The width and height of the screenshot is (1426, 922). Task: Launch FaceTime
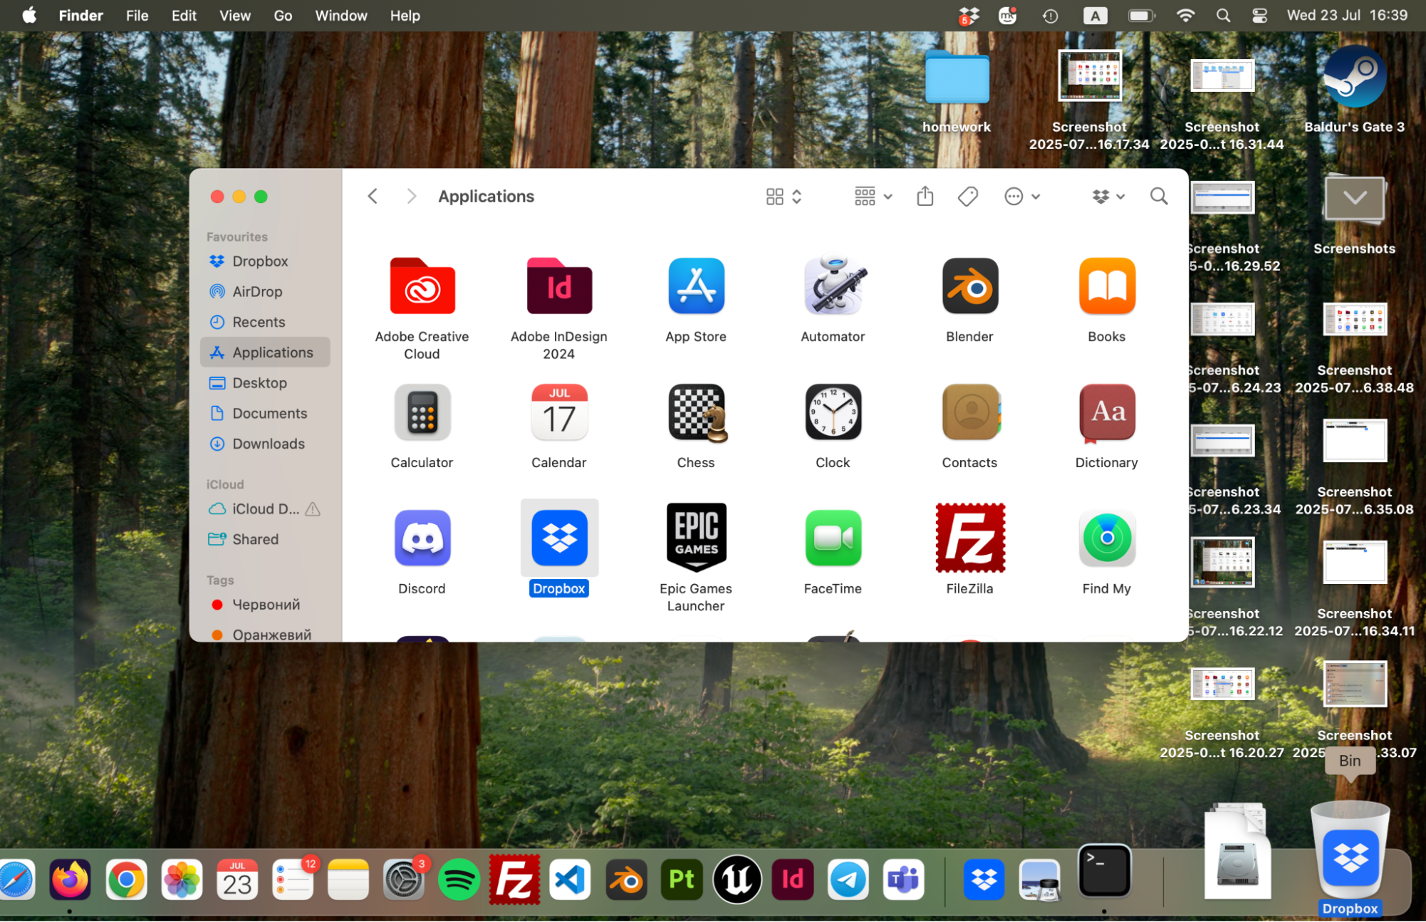click(x=832, y=538)
